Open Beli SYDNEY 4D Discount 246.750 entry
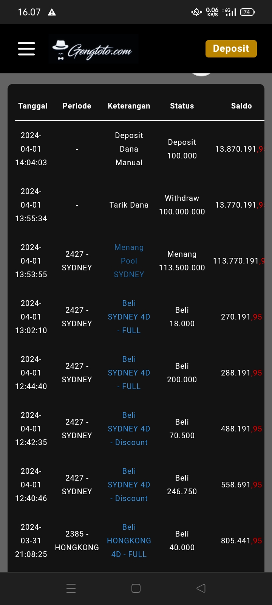The image size is (272, 605). (129, 485)
